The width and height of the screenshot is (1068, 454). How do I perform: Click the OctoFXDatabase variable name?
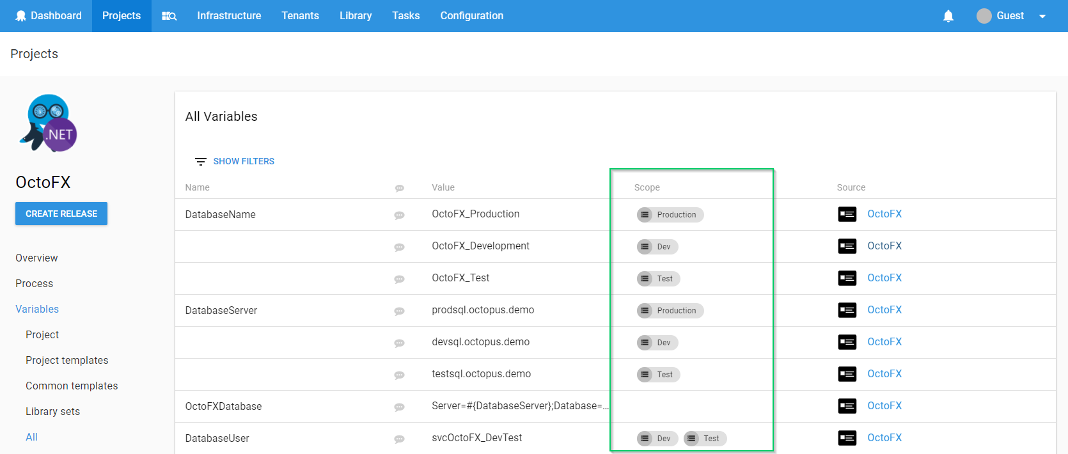point(223,407)
